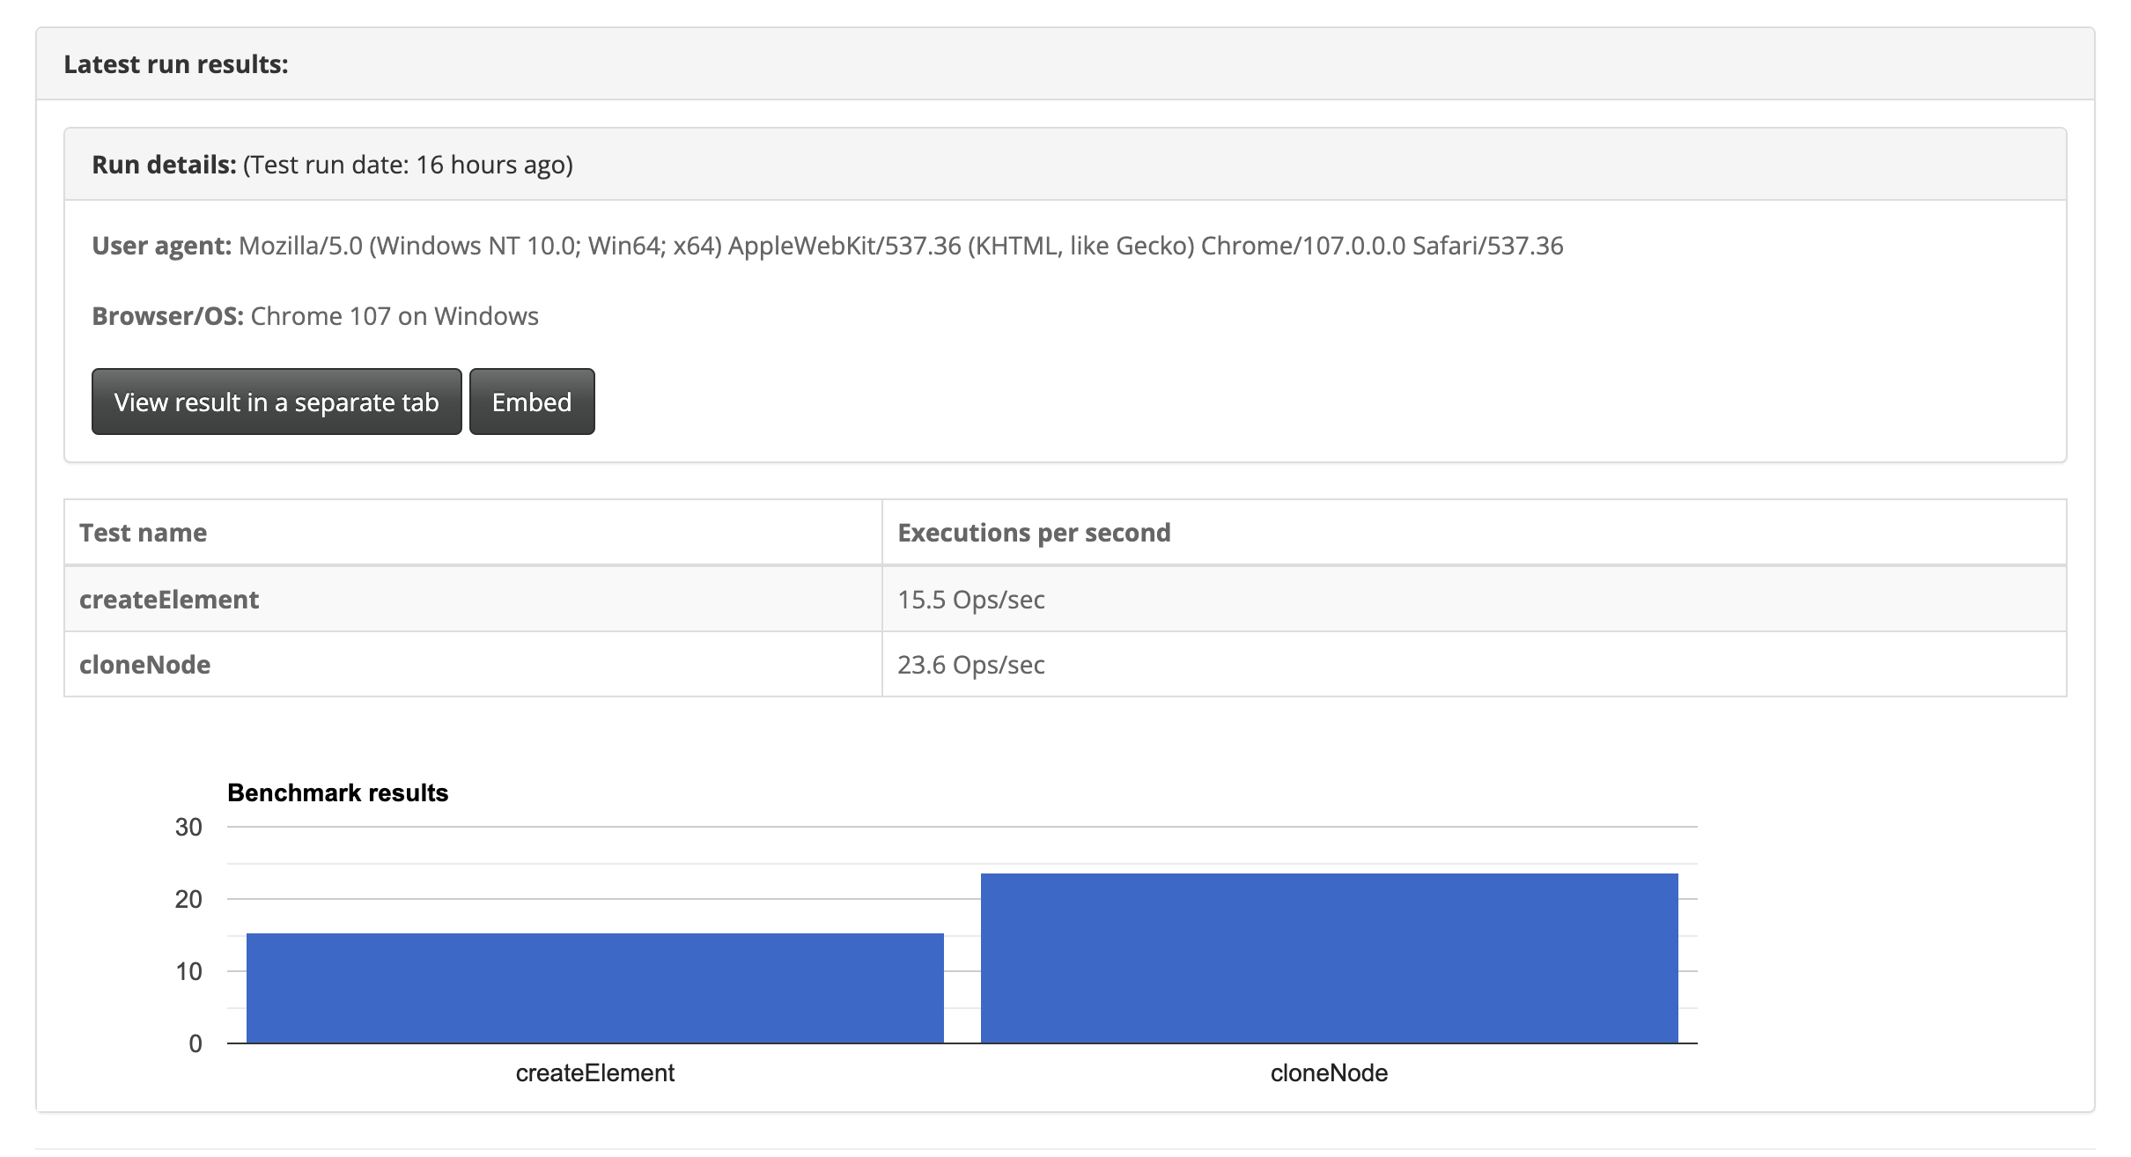Click the createElement axis label below chart

click(594, 1072)
